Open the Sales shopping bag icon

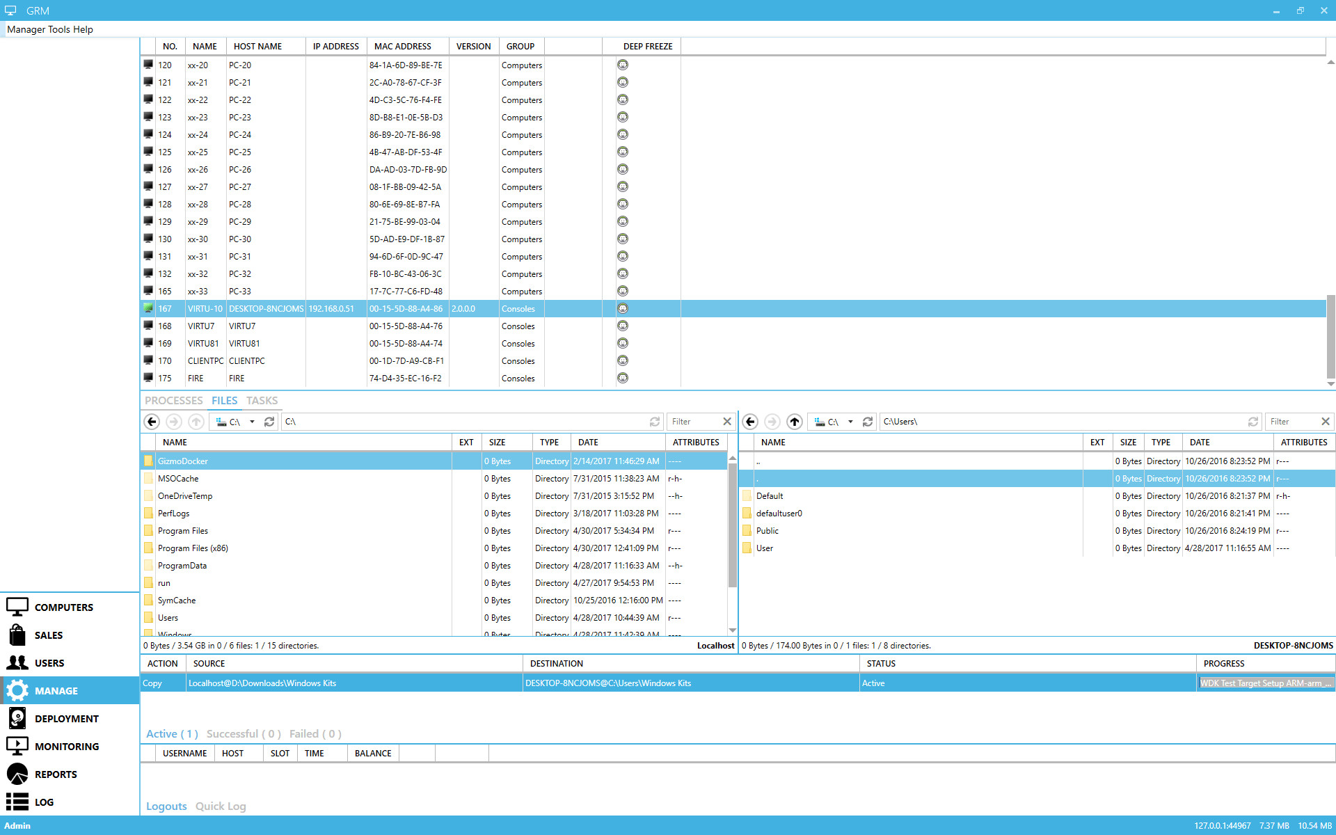pyautogui.click(x=17, y=635)
